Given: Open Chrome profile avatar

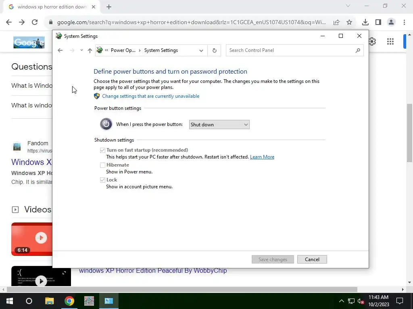Looking at the screenshot, I should click(x=391, y=23).
